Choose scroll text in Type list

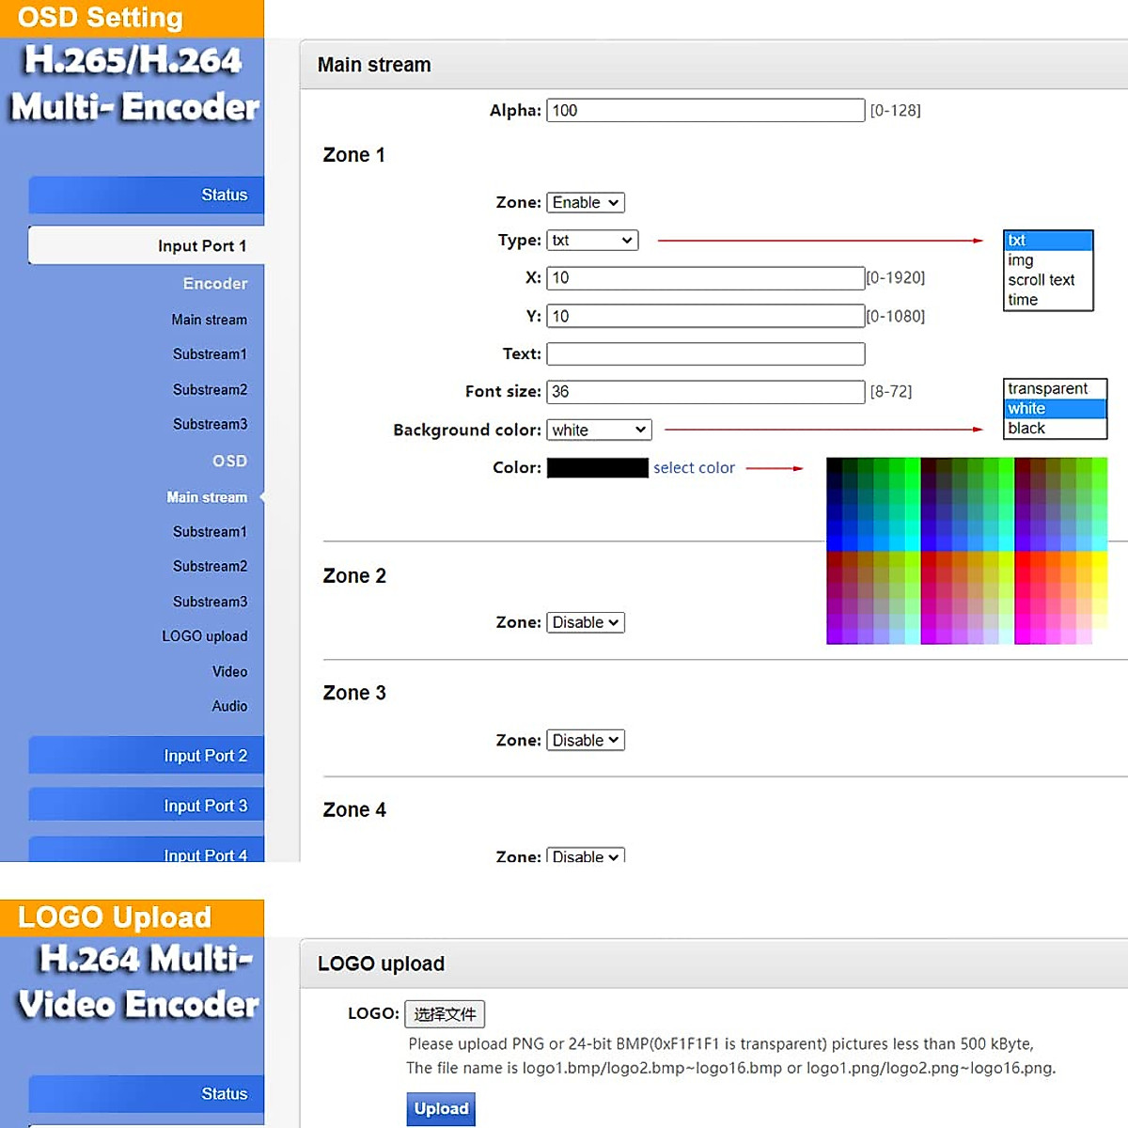[1041, 280]
